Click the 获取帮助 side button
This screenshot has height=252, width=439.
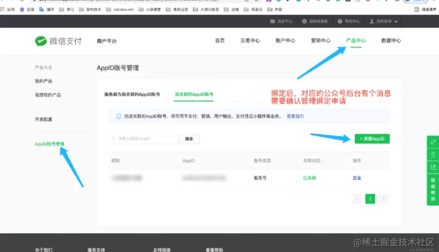pos(433,190)
